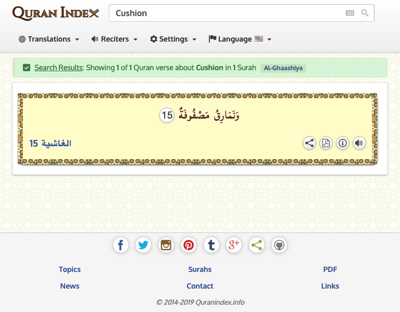Screen dimensions: 400x312
Task: Open the Surahs footer link
Action: pyautogui.click(x=200, y=269)
